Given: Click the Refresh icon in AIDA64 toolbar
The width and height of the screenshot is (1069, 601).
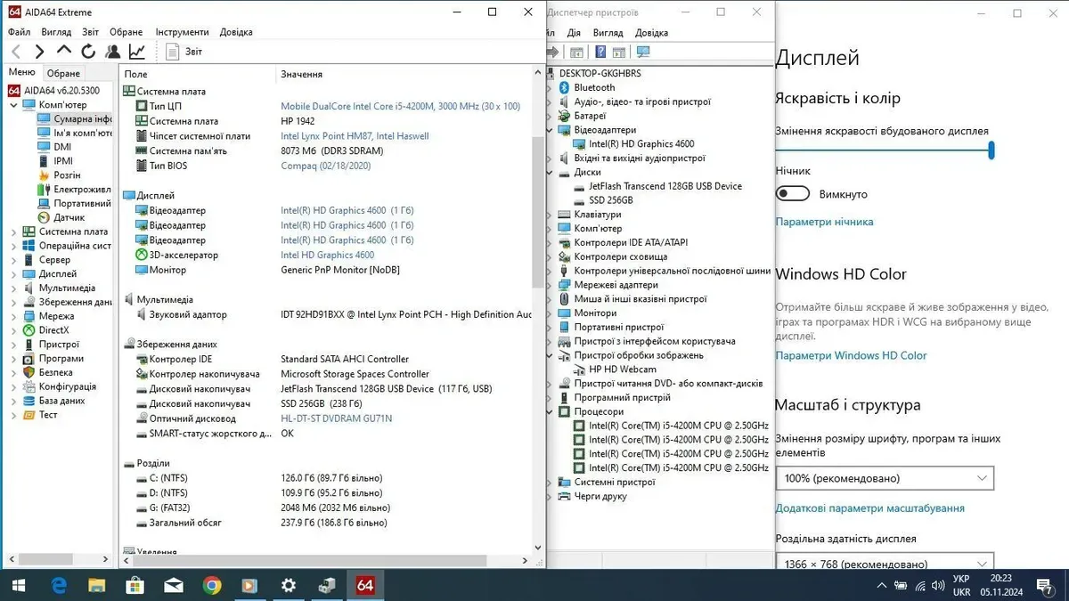Looking at the screenshot, I should 88,52.
